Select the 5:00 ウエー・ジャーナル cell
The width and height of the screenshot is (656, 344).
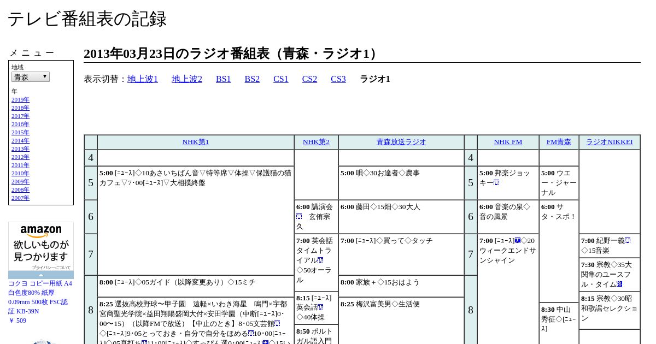559,183
